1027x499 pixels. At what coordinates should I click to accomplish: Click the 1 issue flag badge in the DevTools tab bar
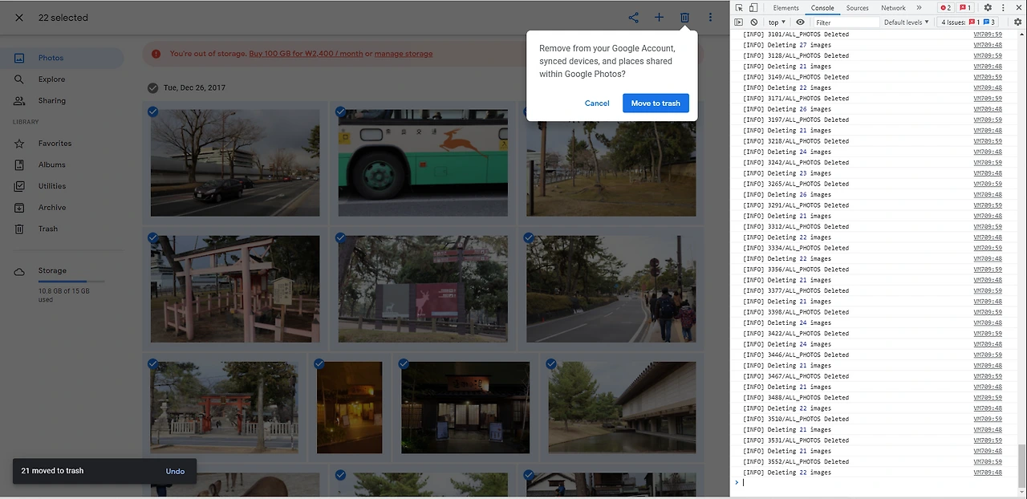(965, 8)
